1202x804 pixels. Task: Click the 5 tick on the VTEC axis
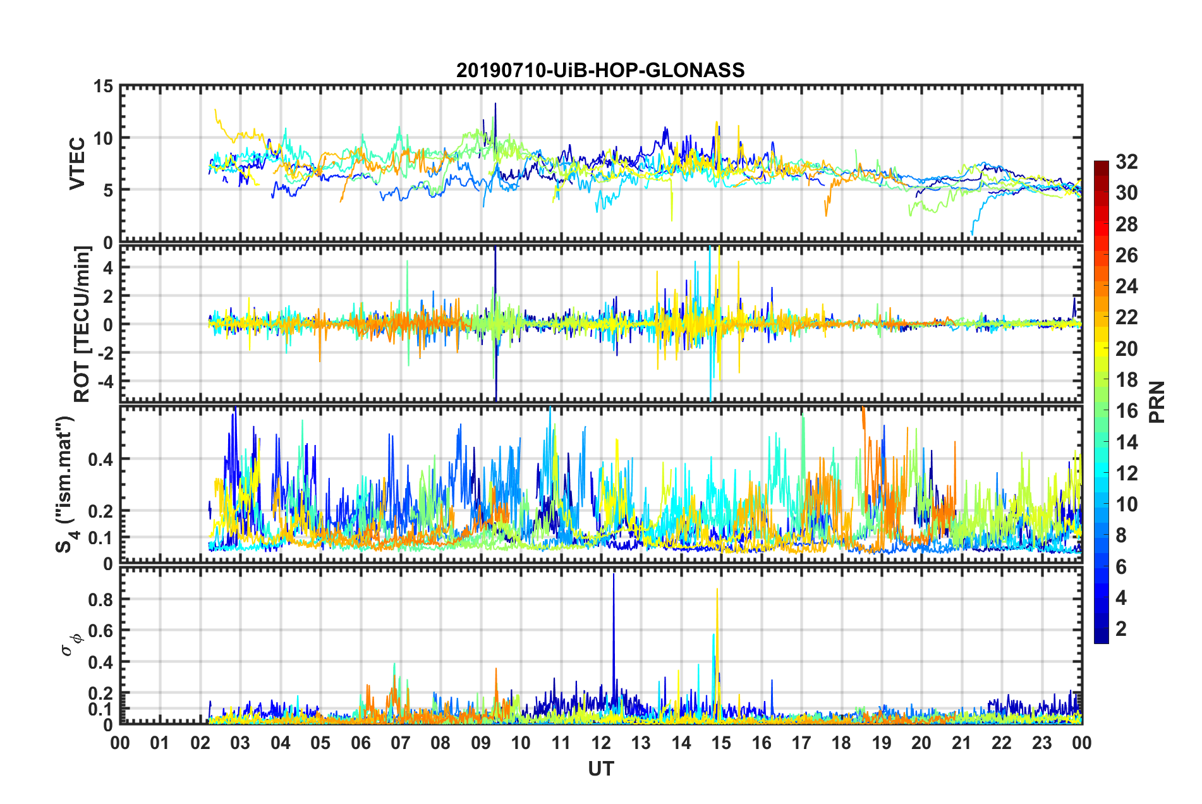108,190
